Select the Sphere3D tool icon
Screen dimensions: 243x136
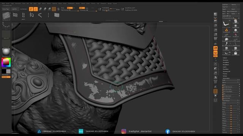coord(235,30)
